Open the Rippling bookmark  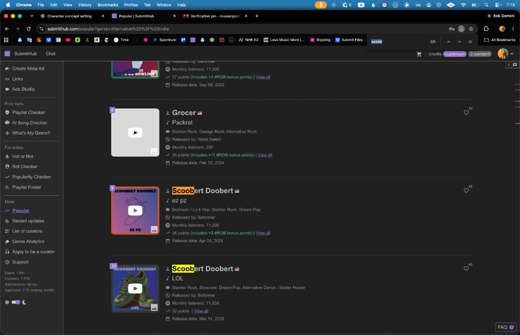(x=320, y=40)
